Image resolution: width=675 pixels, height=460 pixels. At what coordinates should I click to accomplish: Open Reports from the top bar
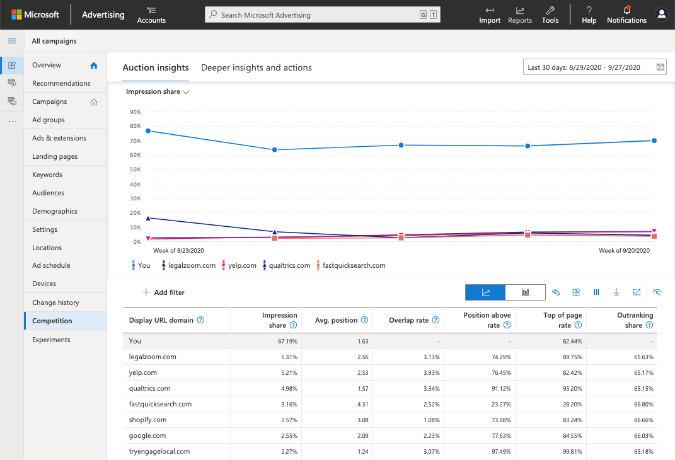pyautogui.click(x=520, y=14)
